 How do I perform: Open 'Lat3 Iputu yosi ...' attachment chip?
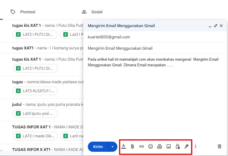(x=35, y=113)
